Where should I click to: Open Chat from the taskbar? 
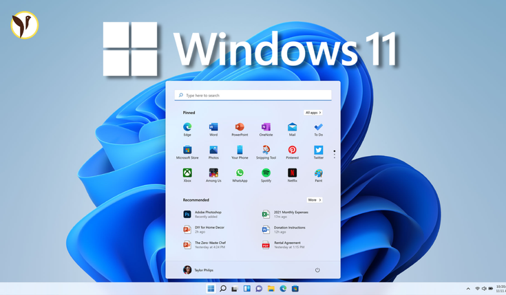pos(259,289)
